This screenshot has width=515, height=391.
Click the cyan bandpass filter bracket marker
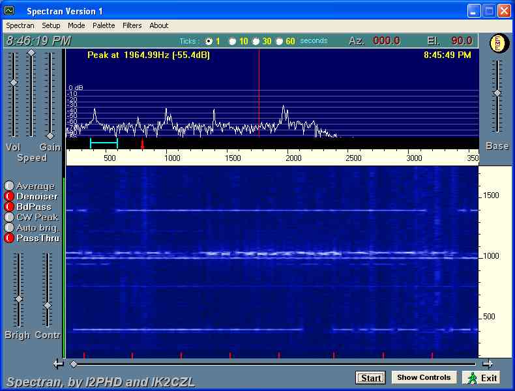(x=104, y=143)
